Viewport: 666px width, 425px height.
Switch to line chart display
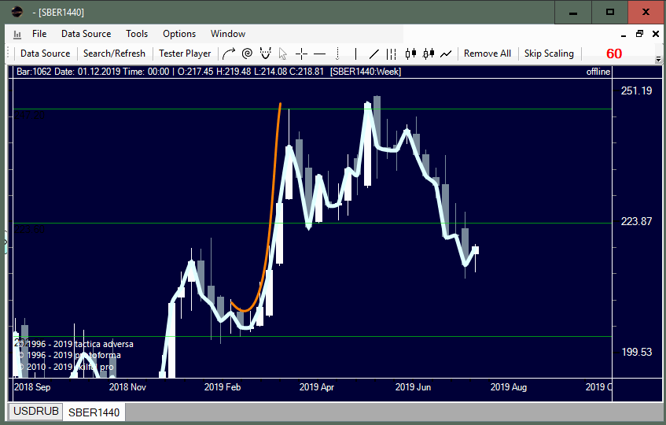[446, 54]
